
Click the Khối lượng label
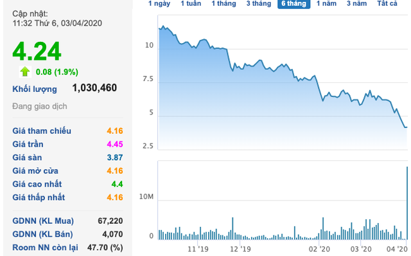point(35,89)
